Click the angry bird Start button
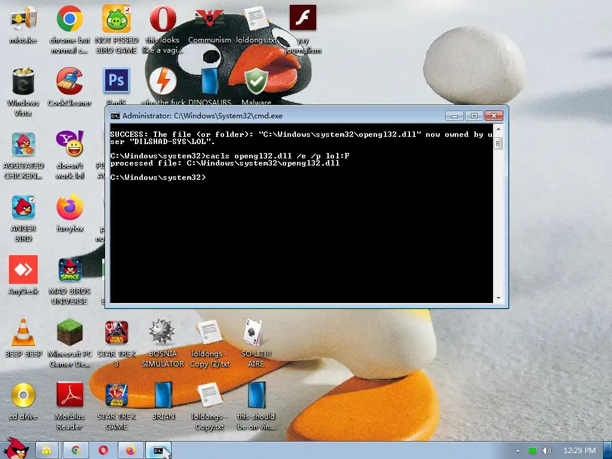The width and height of the screenshot is (612, 459). [15, 449]
